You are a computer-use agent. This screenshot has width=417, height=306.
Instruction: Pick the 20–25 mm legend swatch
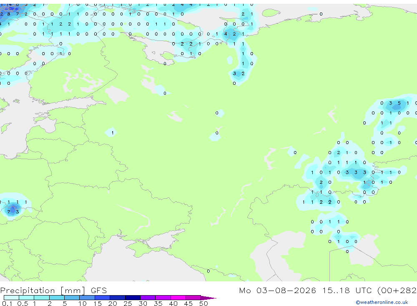click(x=117, y=298)
